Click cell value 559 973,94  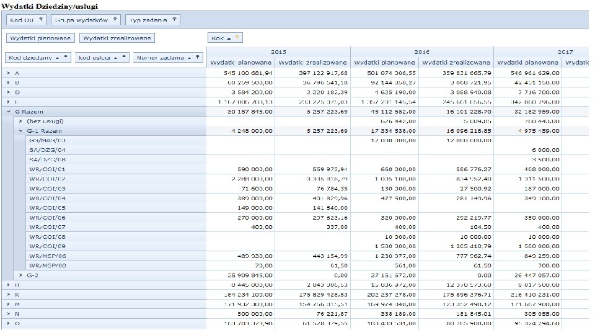[x=330, y=169]
